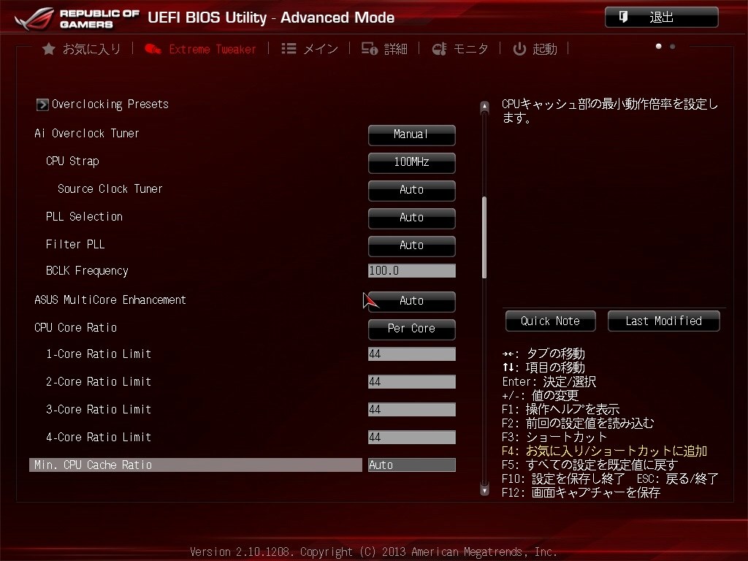Screen dimensions: 748x561
Task: Click the monitor icon beside 詳細
Action: point(370,49)
